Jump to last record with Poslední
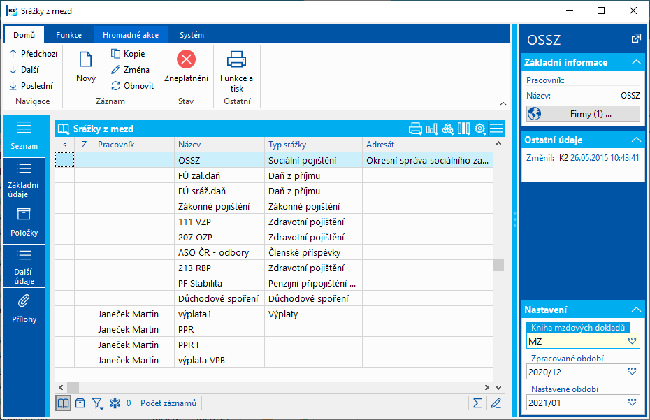Image resolution: width=650 pixels, height=420 pixels. tap(31, 86)
